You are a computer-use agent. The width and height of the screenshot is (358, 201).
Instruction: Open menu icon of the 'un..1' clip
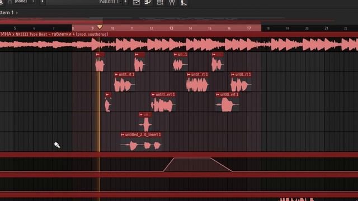tap(175, 55)
